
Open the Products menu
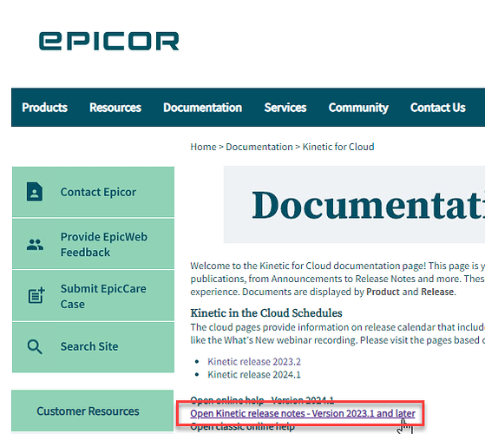coord(44,108)
